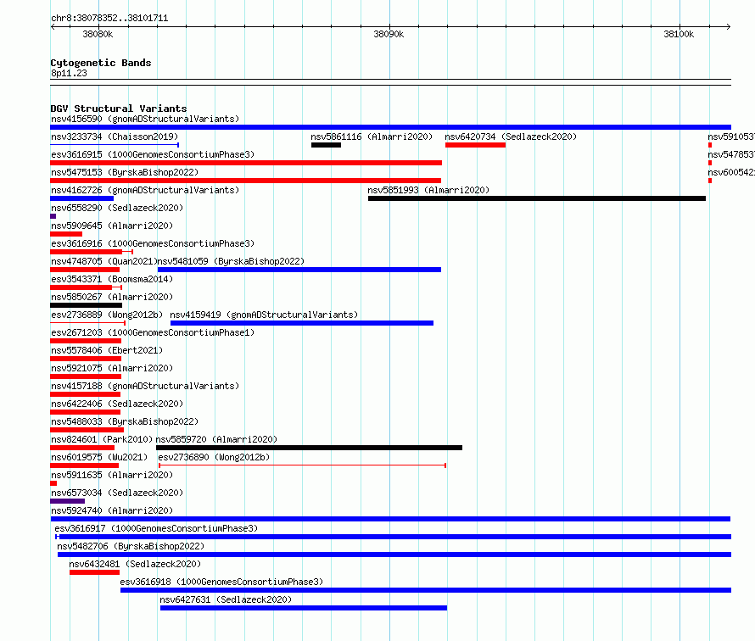
Task: Select the black nsv5859720 (Almarri2020) bar
Action: (309, 448)
